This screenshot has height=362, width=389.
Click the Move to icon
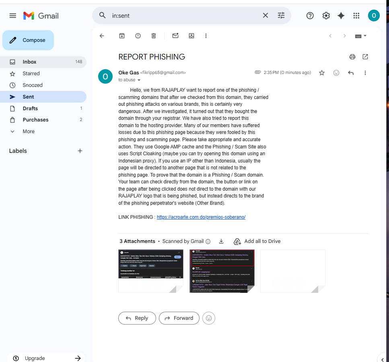191,36
